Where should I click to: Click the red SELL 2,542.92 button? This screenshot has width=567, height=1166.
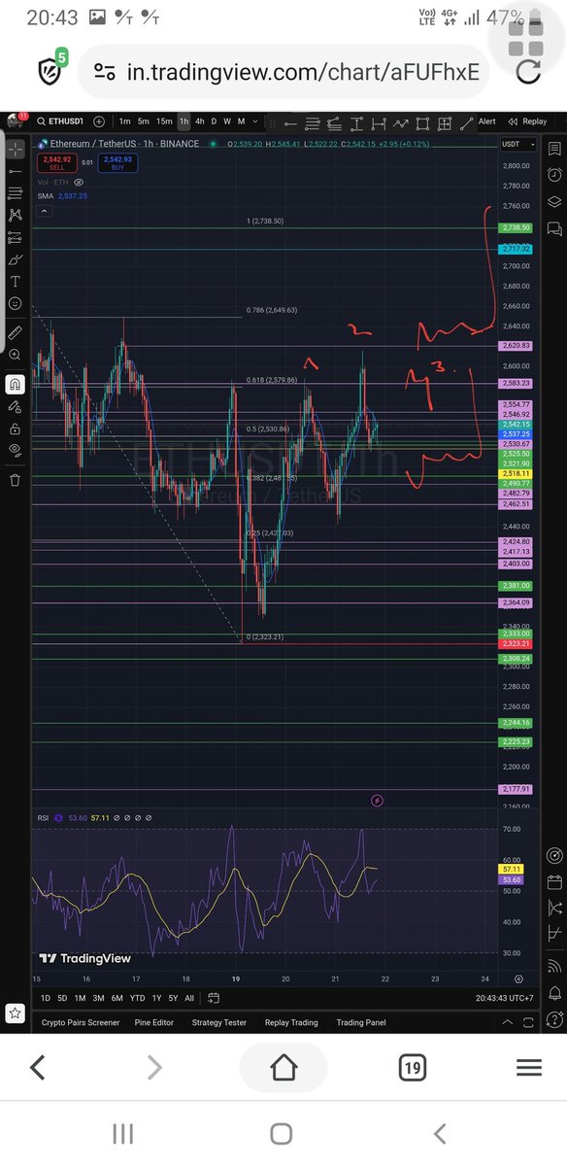tap(56, 163)
